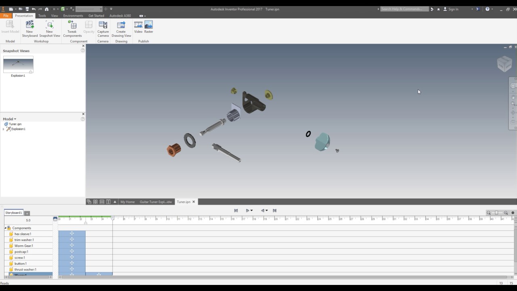This screenshot has width=517, height=291.
Task: Open the reverse play options dropdown arrow
Action: coord(267,211)
